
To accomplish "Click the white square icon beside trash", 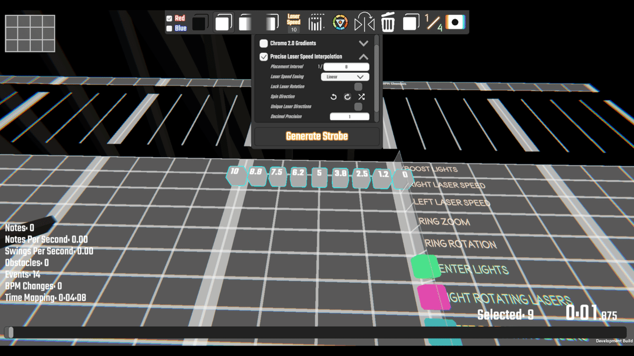I will click(411, 23).
